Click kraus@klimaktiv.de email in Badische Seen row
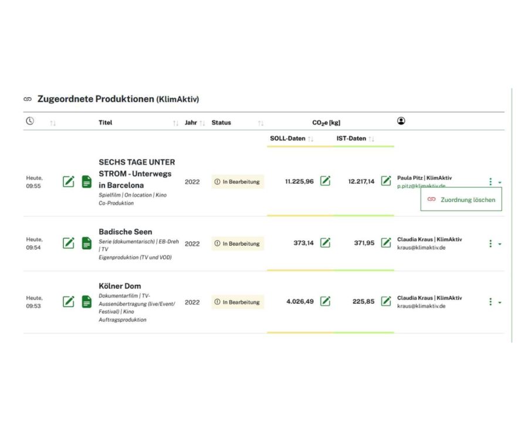Screen dimensions: 528x430 click(421, 248)
